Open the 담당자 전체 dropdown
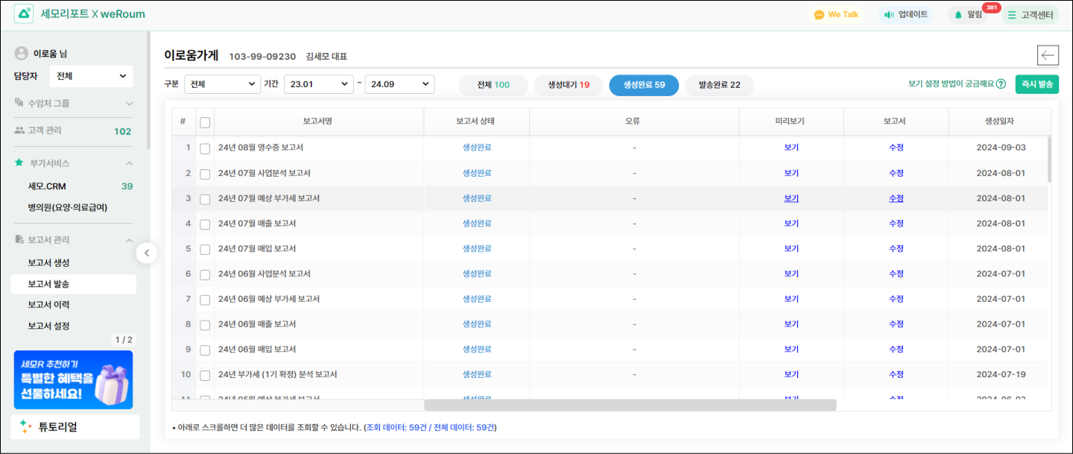The height and width of the screenshot is (454, 1073). coord(91,76)
